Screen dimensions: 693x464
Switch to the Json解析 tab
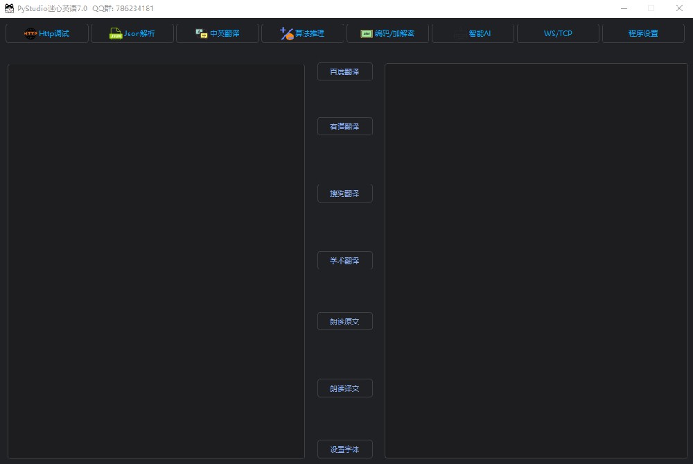pos(132,33)
